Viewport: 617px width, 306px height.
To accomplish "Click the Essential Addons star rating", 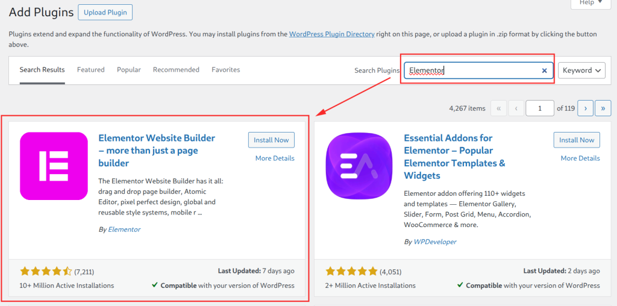I will pos(351,272).
